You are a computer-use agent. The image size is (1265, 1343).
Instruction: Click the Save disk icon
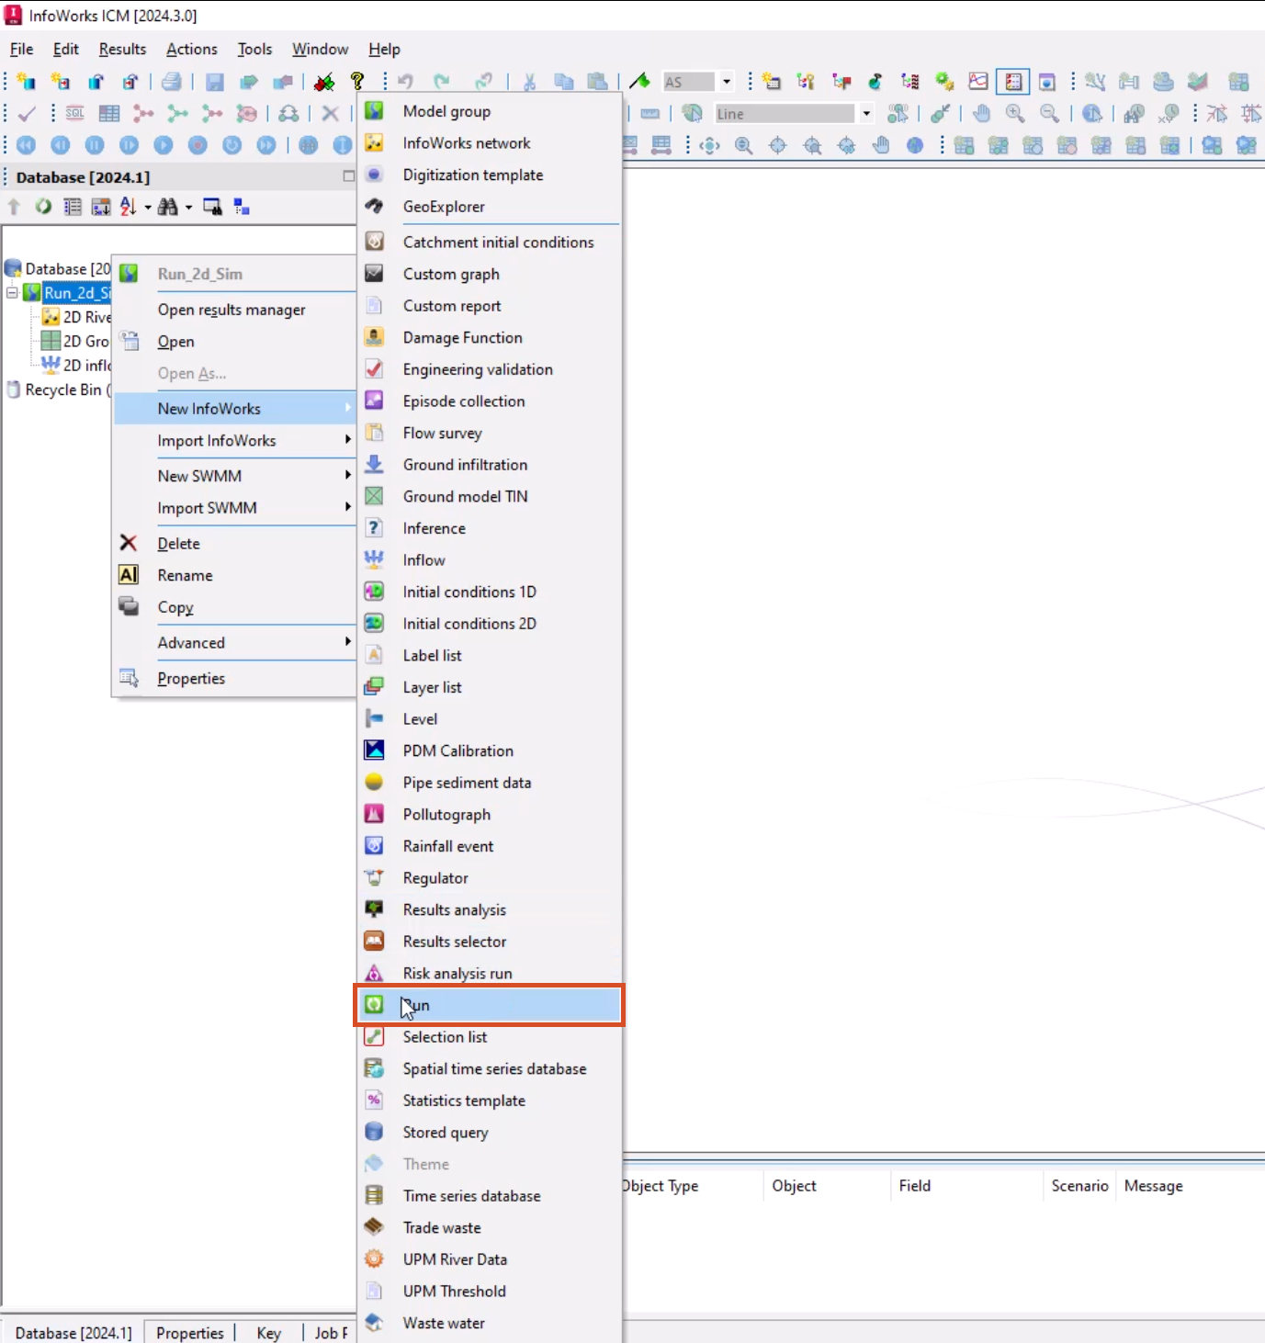(215, 82)
